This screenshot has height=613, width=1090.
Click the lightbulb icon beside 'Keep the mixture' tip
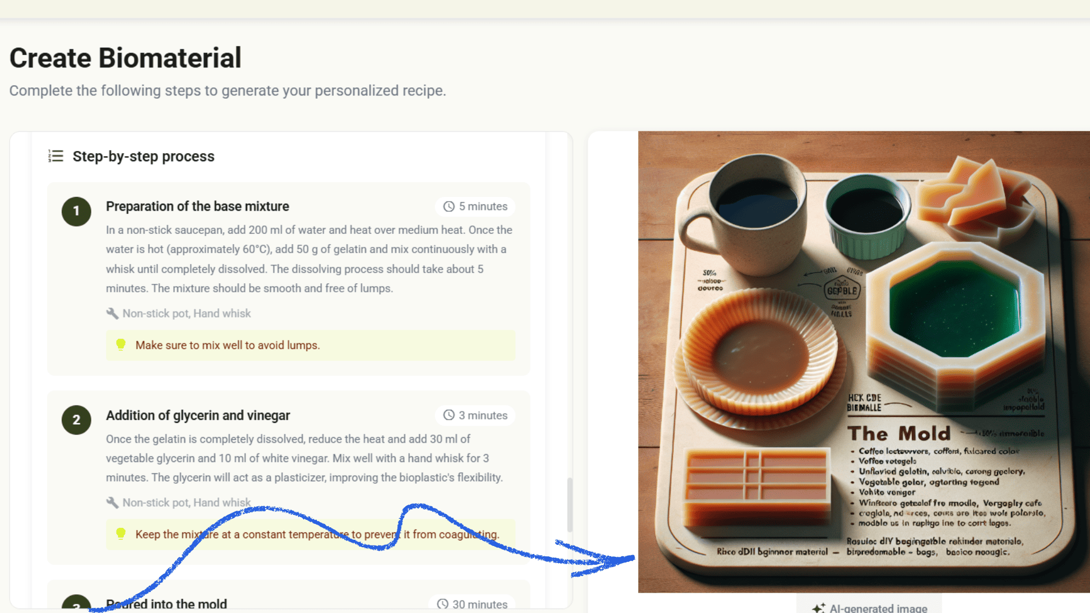[121, 534]
